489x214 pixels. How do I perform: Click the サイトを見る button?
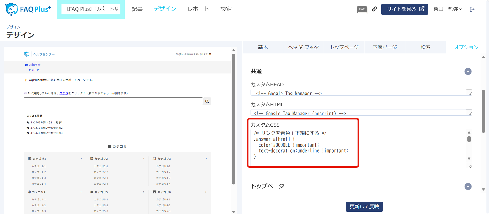(x=404, y=9)
